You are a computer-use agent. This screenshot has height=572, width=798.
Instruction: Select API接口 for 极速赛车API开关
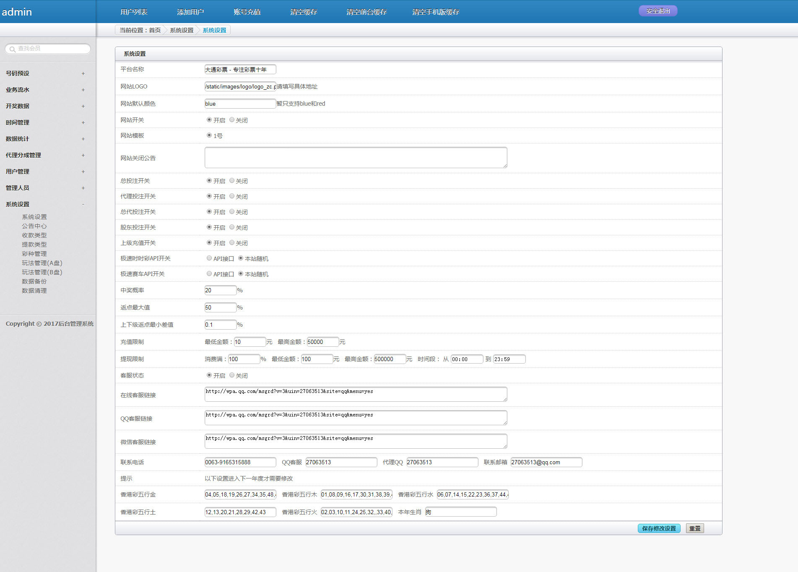(x=209, y=273)
